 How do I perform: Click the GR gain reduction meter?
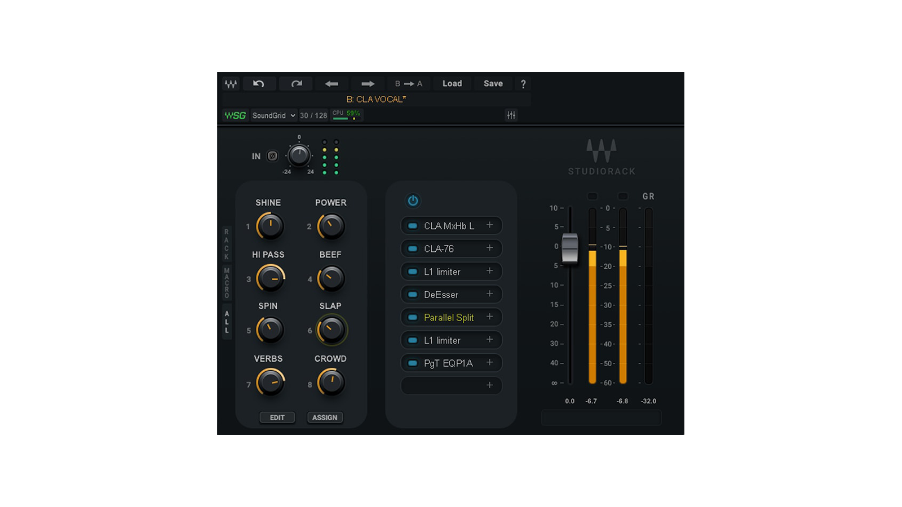coord(648,296)
